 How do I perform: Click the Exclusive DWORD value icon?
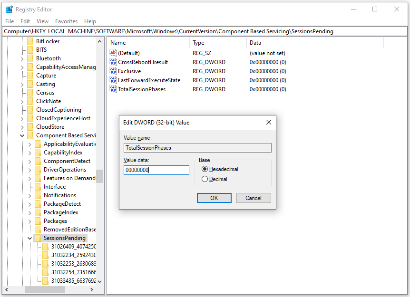pos(113,71)
